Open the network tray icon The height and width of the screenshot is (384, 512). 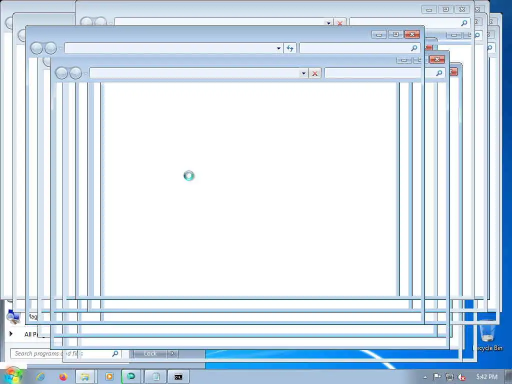coord(449,377)
